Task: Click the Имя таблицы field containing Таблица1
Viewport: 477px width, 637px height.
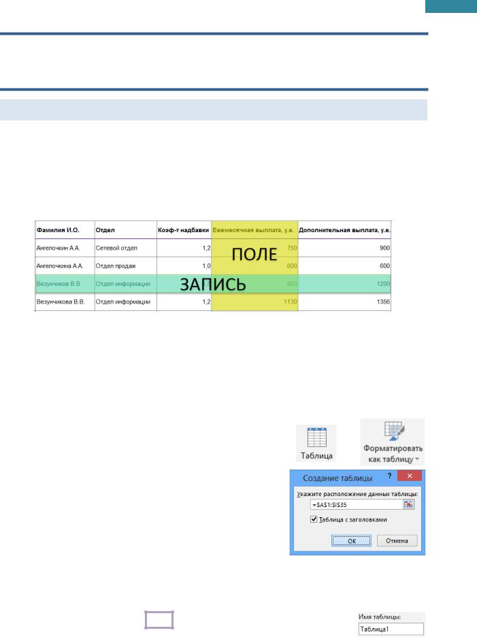Action: (x=391, y=629)
